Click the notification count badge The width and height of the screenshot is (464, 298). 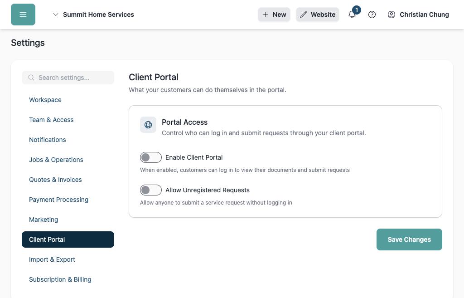click(x=357, y=10)
